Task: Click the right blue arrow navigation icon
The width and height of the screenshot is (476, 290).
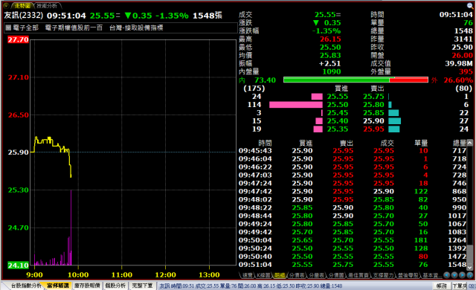Action: point(462,275)
